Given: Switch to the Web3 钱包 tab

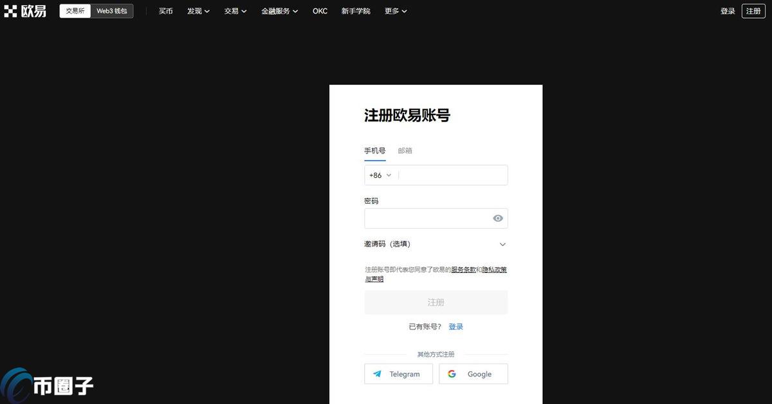Looking at the screenshot, I should click(113, 10).
